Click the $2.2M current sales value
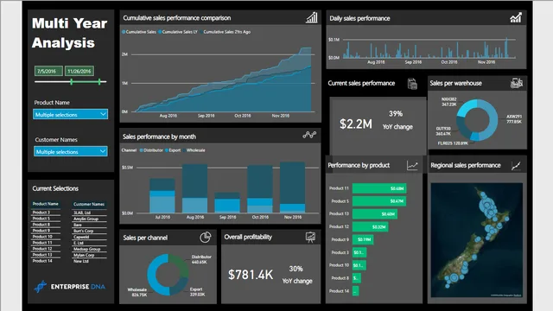This screenshot has height=311, width=553. (355, 124)
